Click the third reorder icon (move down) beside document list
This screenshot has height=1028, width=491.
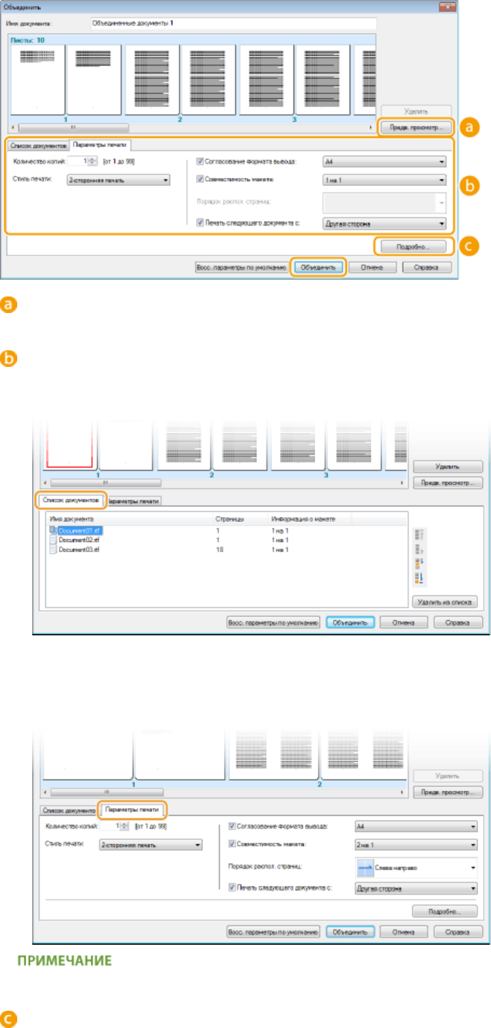(x=420, y=563)
